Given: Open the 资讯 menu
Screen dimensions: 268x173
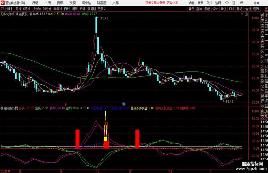Looking at the screenshot, I should pyautogui.click(x=60, y=3).
